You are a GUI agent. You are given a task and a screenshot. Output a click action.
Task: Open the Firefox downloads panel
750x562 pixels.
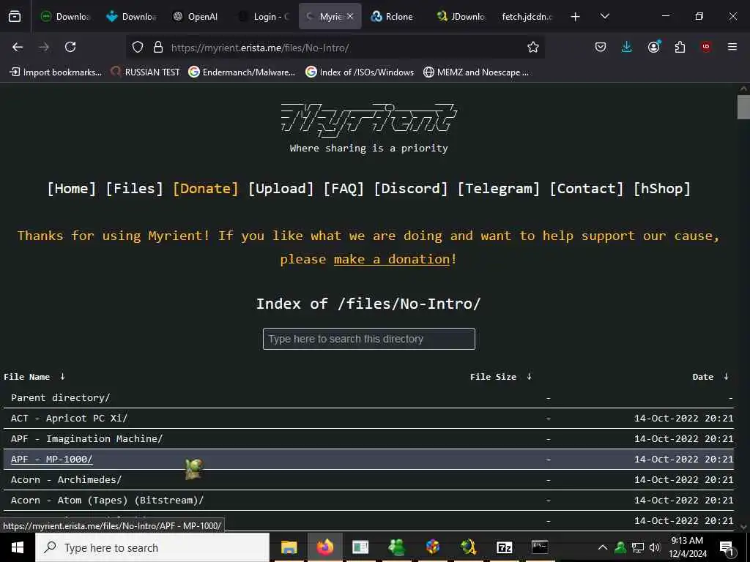627,47
